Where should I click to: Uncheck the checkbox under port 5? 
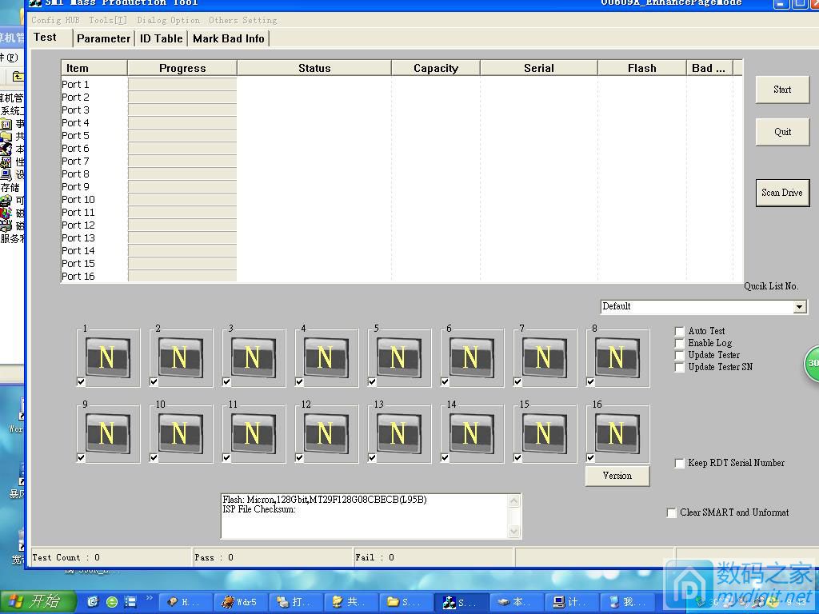pos(372,381)
